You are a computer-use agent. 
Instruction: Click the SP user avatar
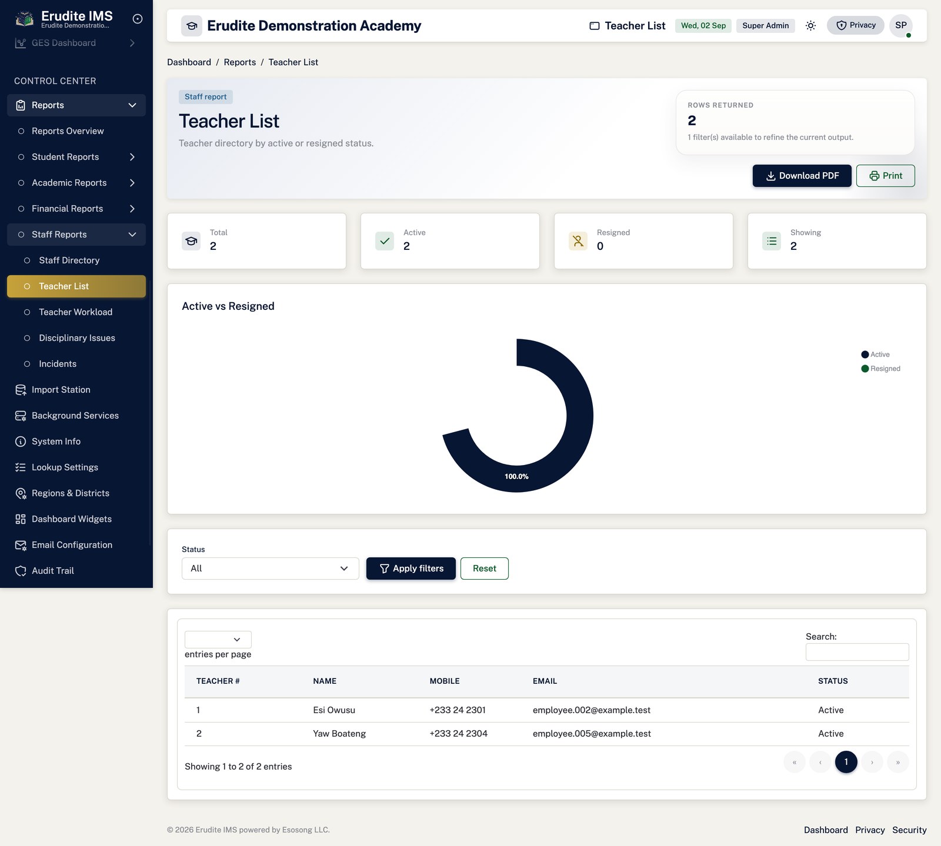tap(901, 25)
